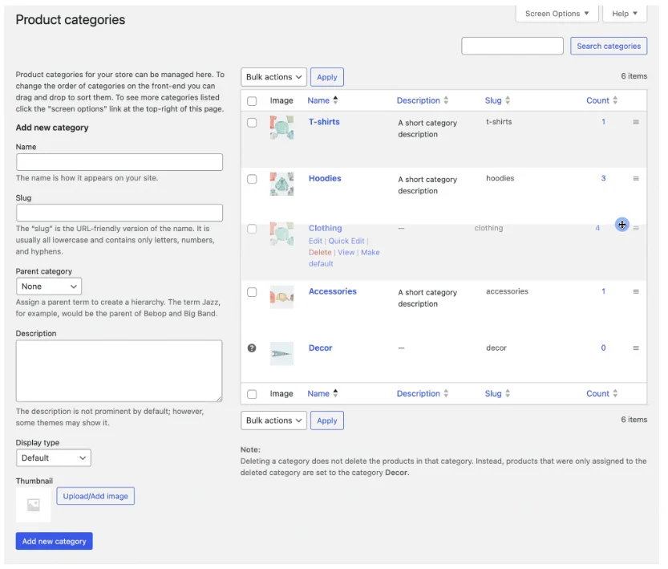Expand the Display type dropdown

point(54,458)
